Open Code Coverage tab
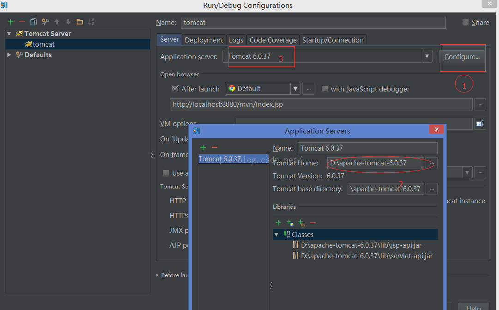 point(273,40)
